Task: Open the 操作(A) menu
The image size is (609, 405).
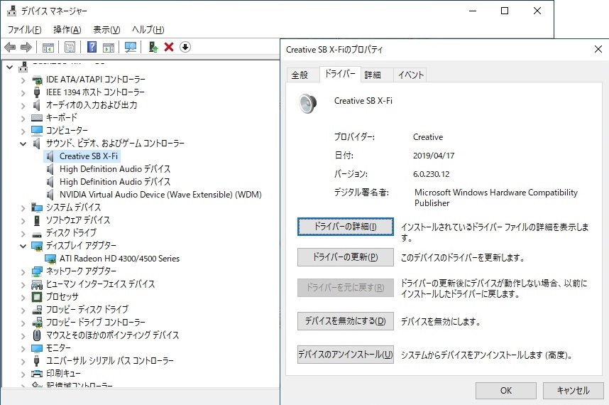Action: click(67, 30)
